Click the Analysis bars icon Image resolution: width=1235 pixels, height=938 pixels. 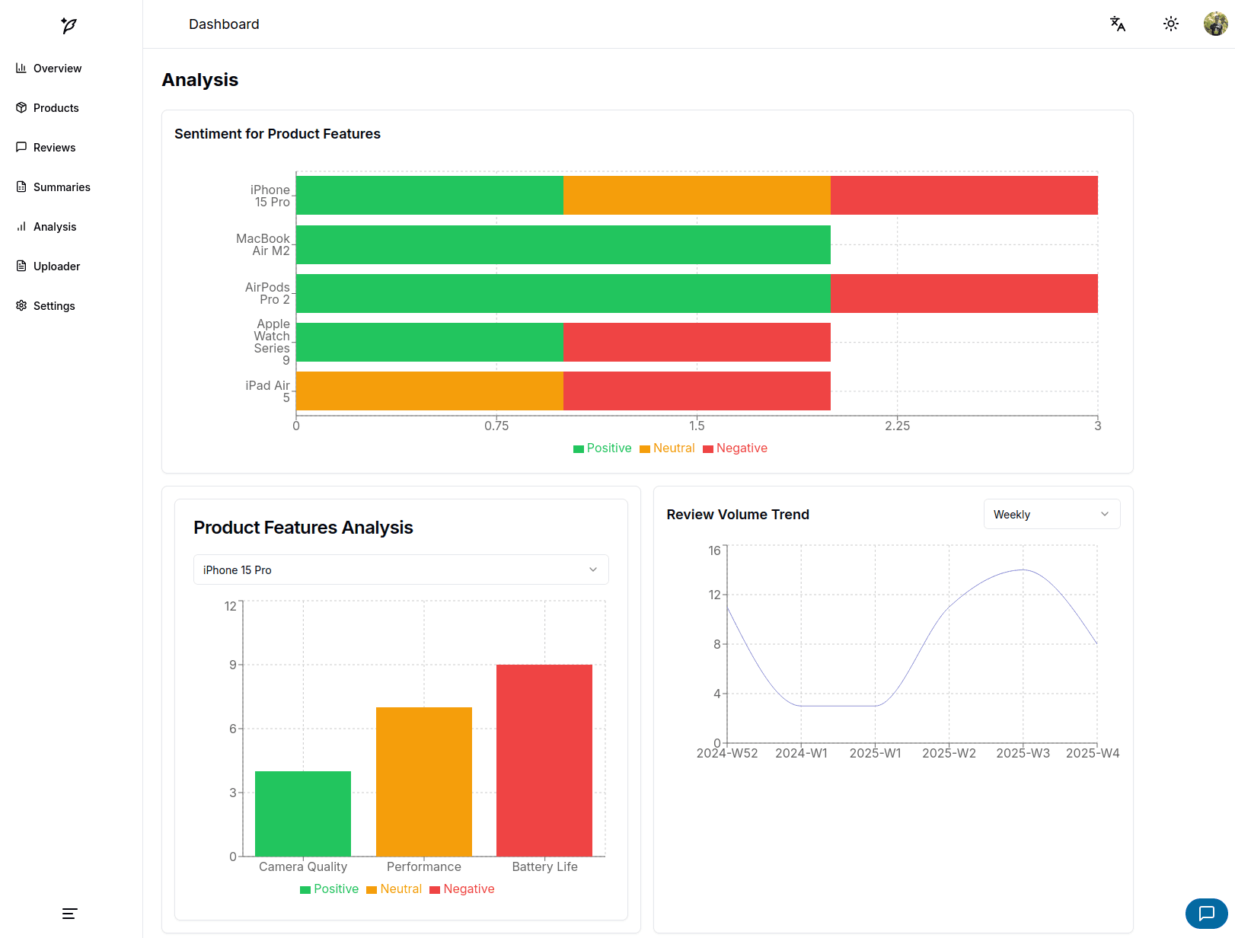21,226
